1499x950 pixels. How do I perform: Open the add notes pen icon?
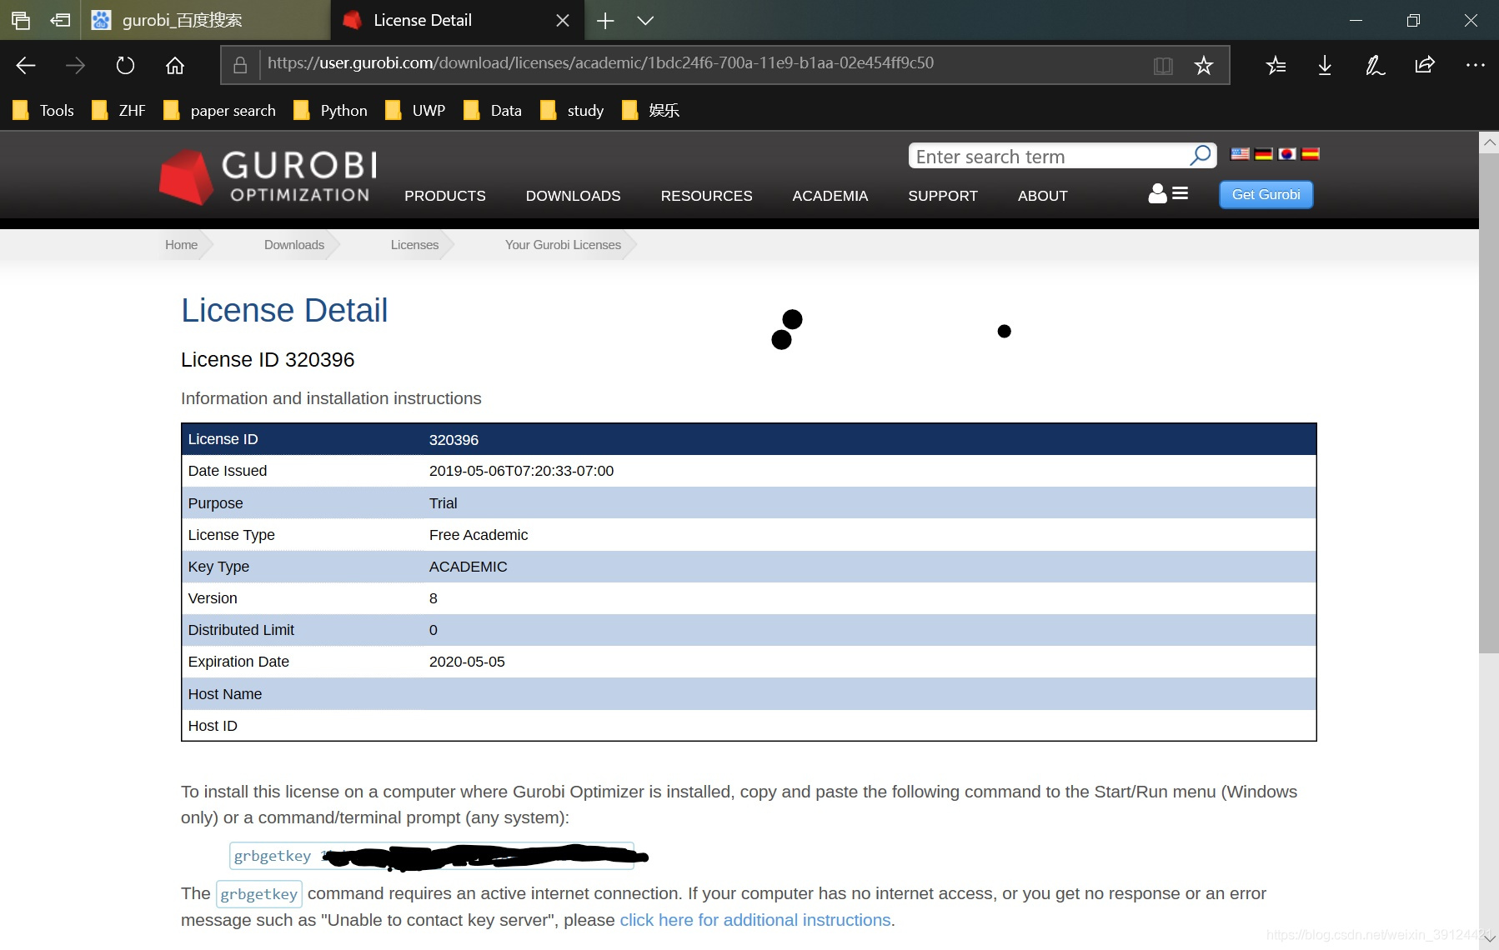pos(1375,65)
